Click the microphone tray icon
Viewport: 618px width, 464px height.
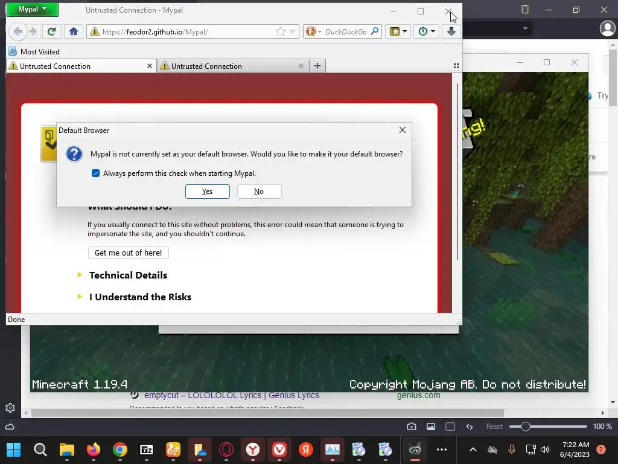[x=512, y=449]
